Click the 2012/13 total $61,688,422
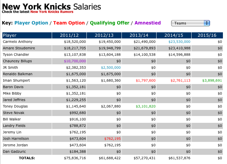Screen dimensions: 227x164 [x=110, y=158]
